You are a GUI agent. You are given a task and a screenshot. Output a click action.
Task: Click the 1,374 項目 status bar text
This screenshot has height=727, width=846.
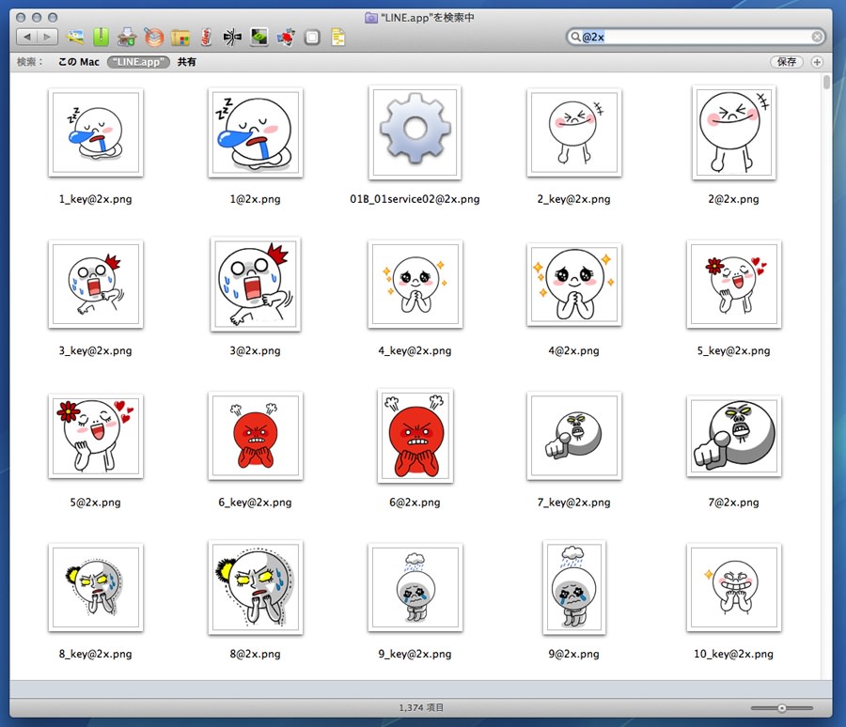pyautogui.click(x=421, y=707)
